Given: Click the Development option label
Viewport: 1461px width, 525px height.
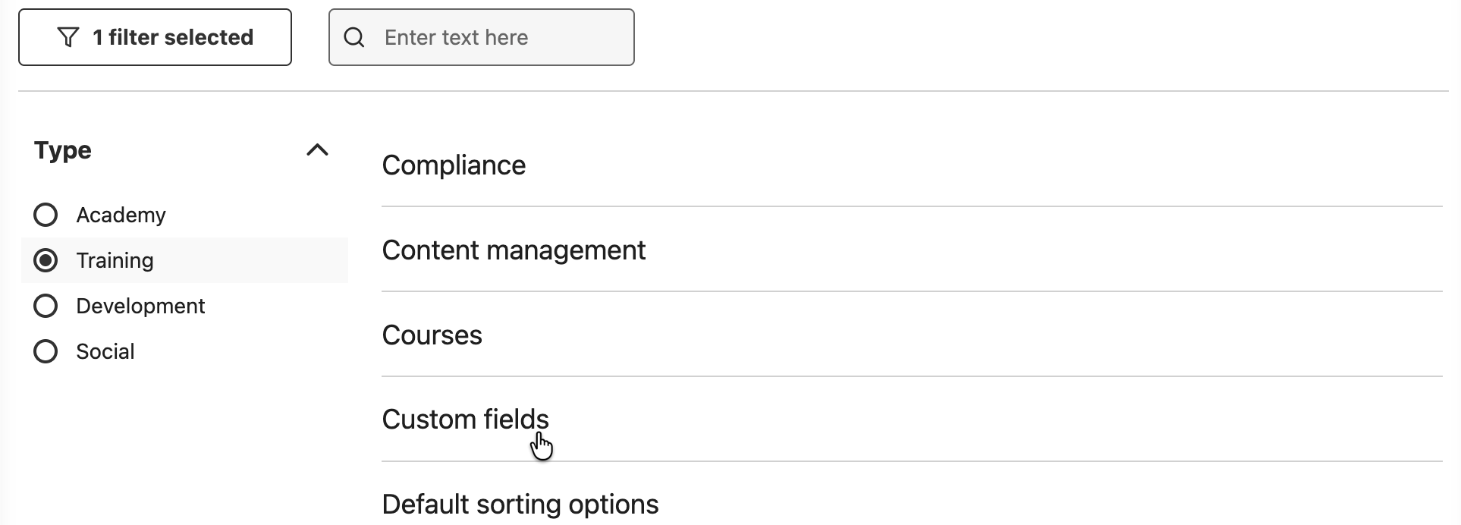Looking at the screenshot, I should (140, 306).
